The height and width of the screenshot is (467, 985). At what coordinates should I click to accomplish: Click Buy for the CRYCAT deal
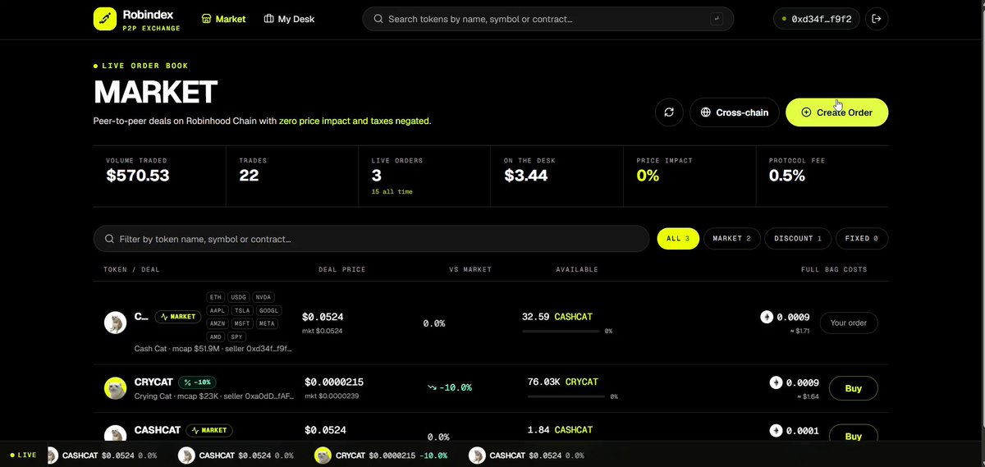pyautogui.click(x=853, y=388)
